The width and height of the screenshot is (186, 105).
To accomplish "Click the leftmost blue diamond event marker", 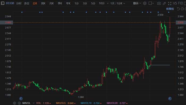I will point(22,12).
